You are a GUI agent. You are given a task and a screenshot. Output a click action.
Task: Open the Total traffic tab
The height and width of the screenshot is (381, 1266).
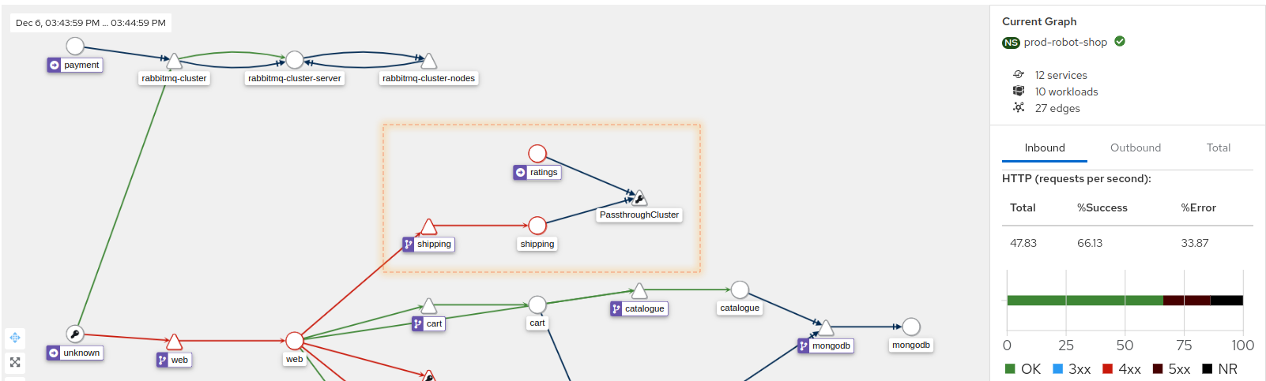[1218, 148]
